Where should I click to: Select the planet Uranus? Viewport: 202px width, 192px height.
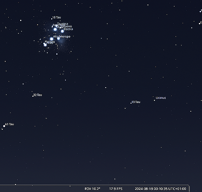tap(154, 100)
